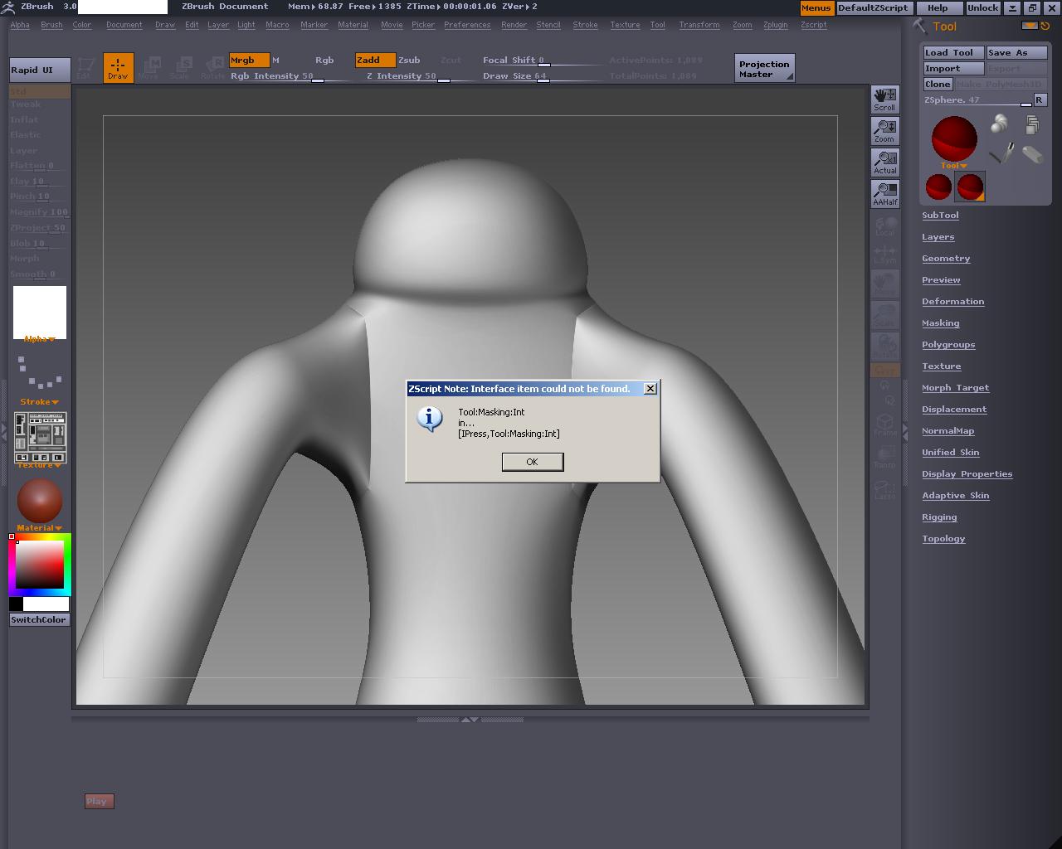Click the Load Tool button
The image size is (1062, 849).
pyautogui.click(x=953, y=52)
